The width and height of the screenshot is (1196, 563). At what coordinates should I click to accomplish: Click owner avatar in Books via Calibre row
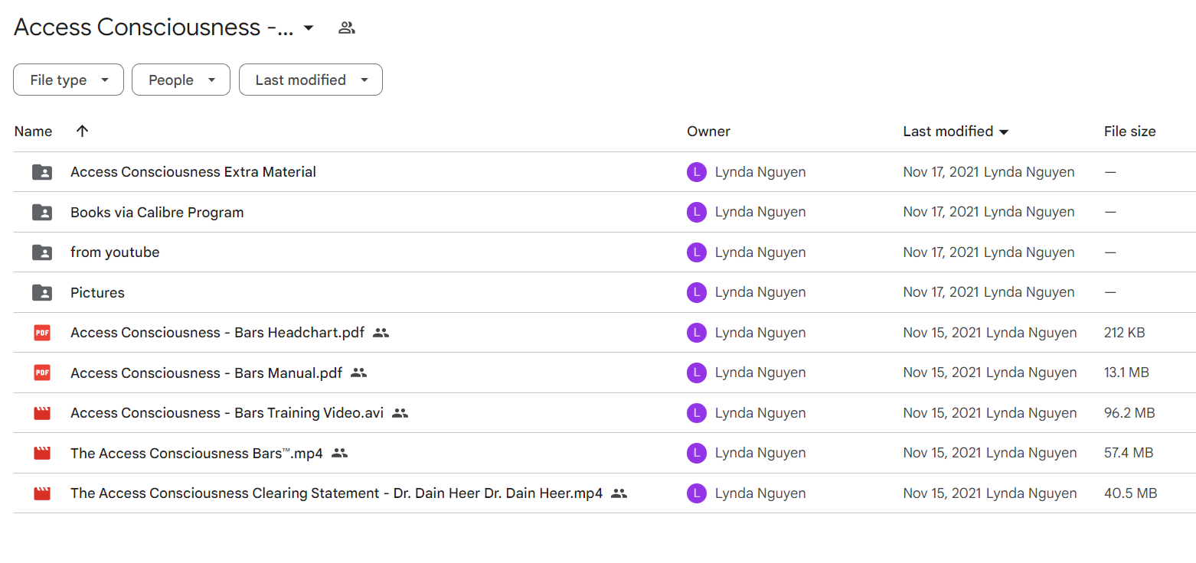pos(696,212)
